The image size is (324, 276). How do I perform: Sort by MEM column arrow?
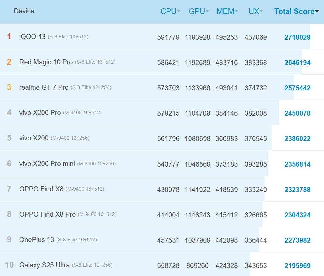236,11
